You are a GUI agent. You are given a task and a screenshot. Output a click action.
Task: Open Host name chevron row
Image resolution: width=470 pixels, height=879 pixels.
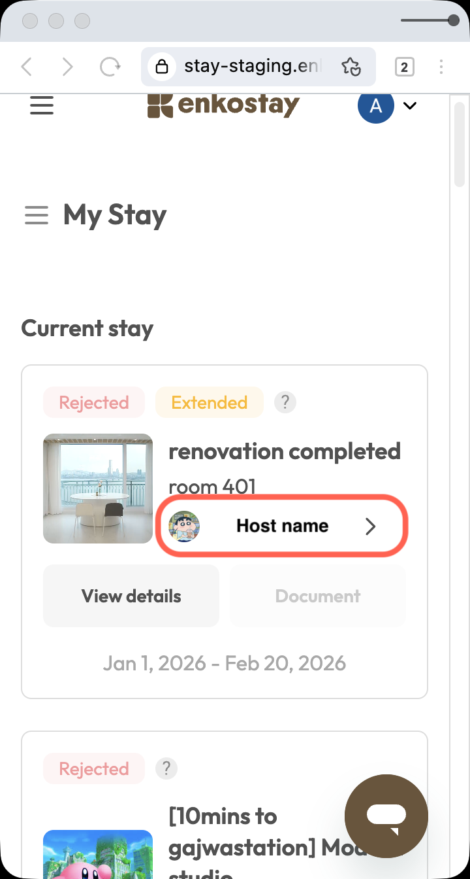282,526
